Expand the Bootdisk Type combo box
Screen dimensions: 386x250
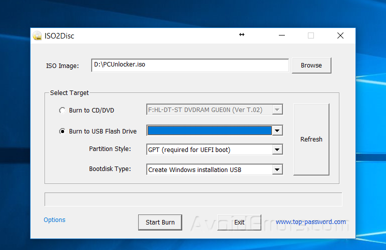click(x=277, y=170)
